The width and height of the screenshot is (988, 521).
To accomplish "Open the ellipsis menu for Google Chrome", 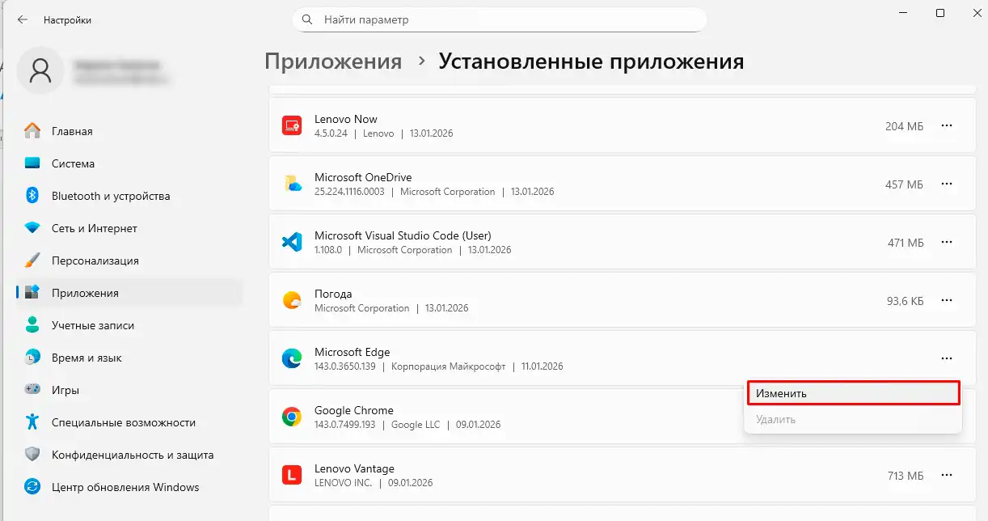I will click(946, 417).
